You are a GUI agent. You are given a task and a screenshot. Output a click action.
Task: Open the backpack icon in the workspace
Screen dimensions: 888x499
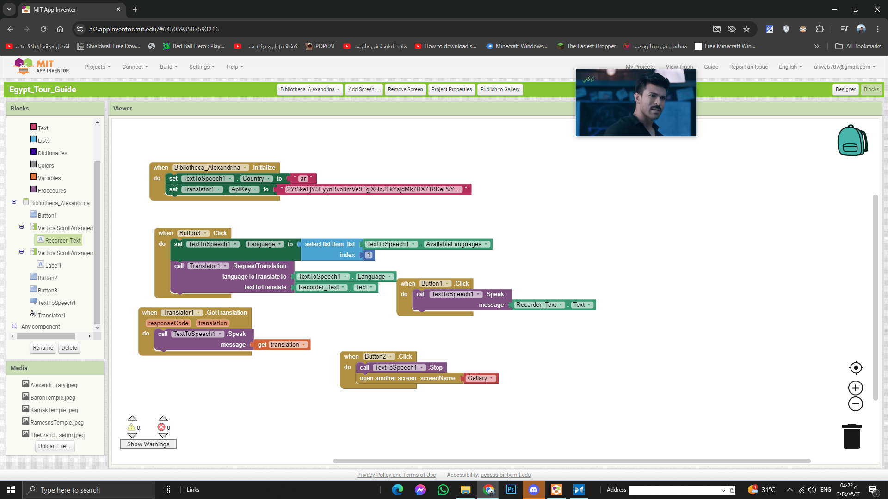click(852, 140)
